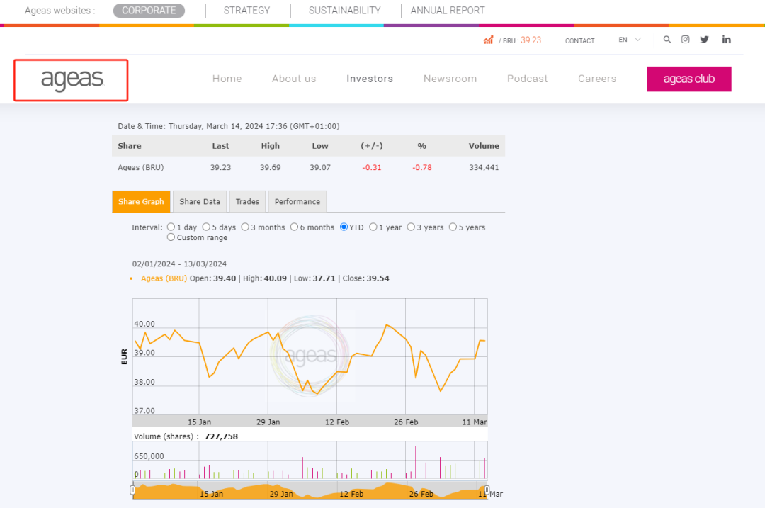Click the Ageas logo
Viewport: 765px width, 508px height.
point(72,80)
